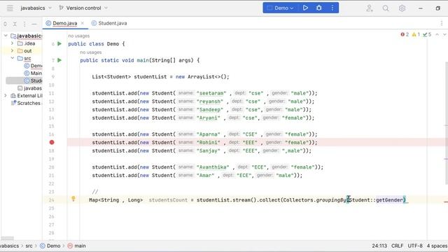Open the Demo run configuration dropdown

[281, 8]
